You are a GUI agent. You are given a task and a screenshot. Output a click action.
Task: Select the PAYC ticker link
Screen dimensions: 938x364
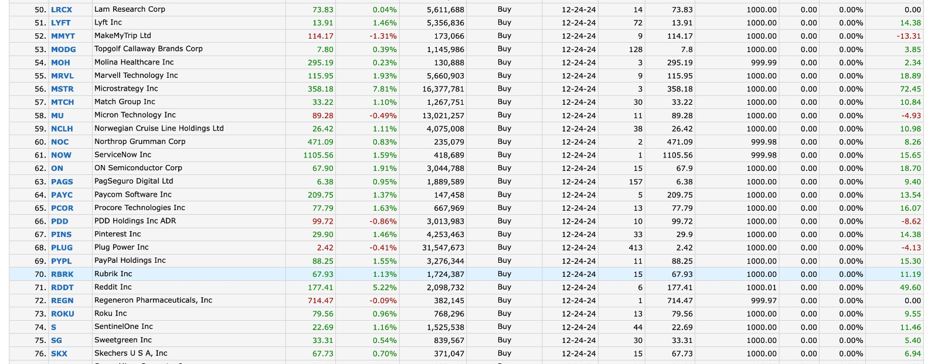pos(62,195)
